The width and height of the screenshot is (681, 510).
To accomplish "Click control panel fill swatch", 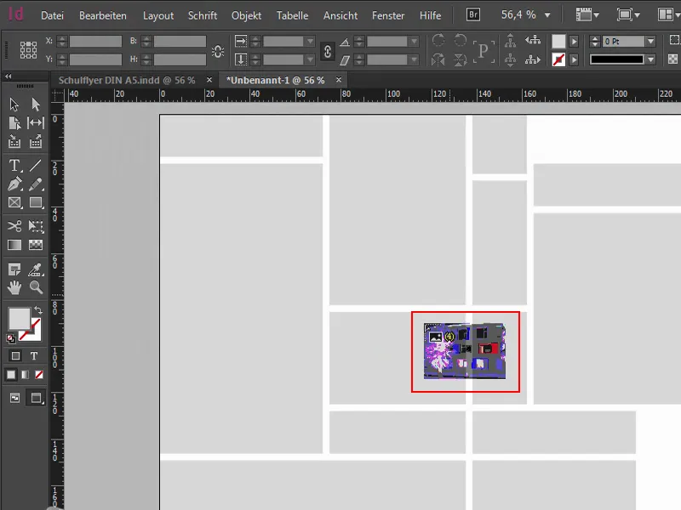I will pyautogui.click(x=558, y=42).
